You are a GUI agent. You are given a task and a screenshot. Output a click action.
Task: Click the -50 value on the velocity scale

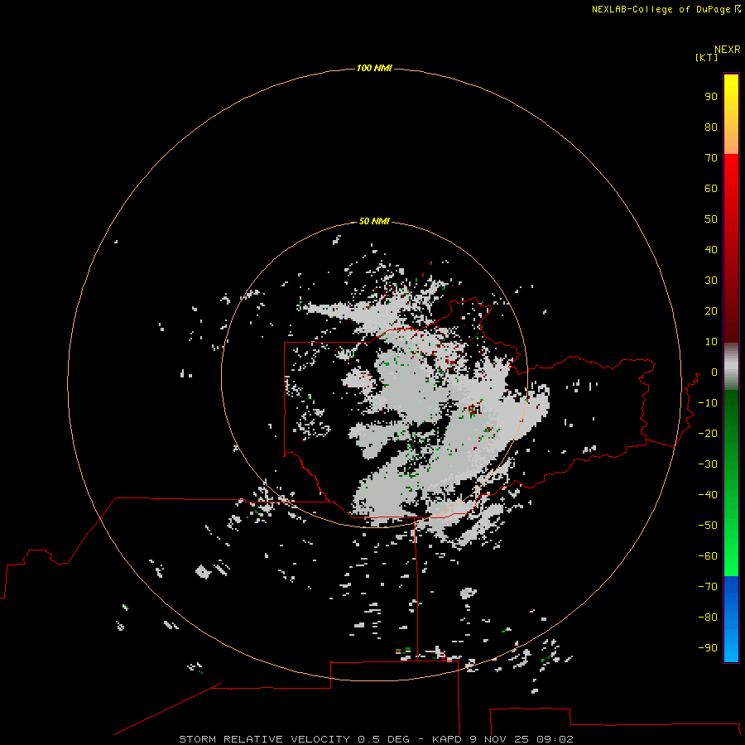tap(708, 525)
